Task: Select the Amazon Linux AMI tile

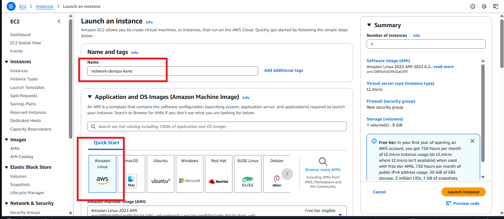Action: point(102,174)
